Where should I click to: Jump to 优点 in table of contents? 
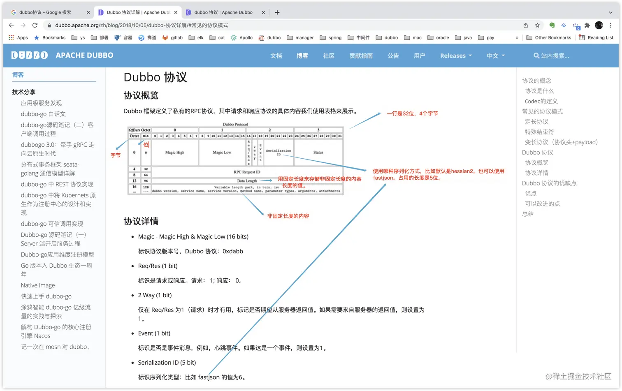coord(531,193)
